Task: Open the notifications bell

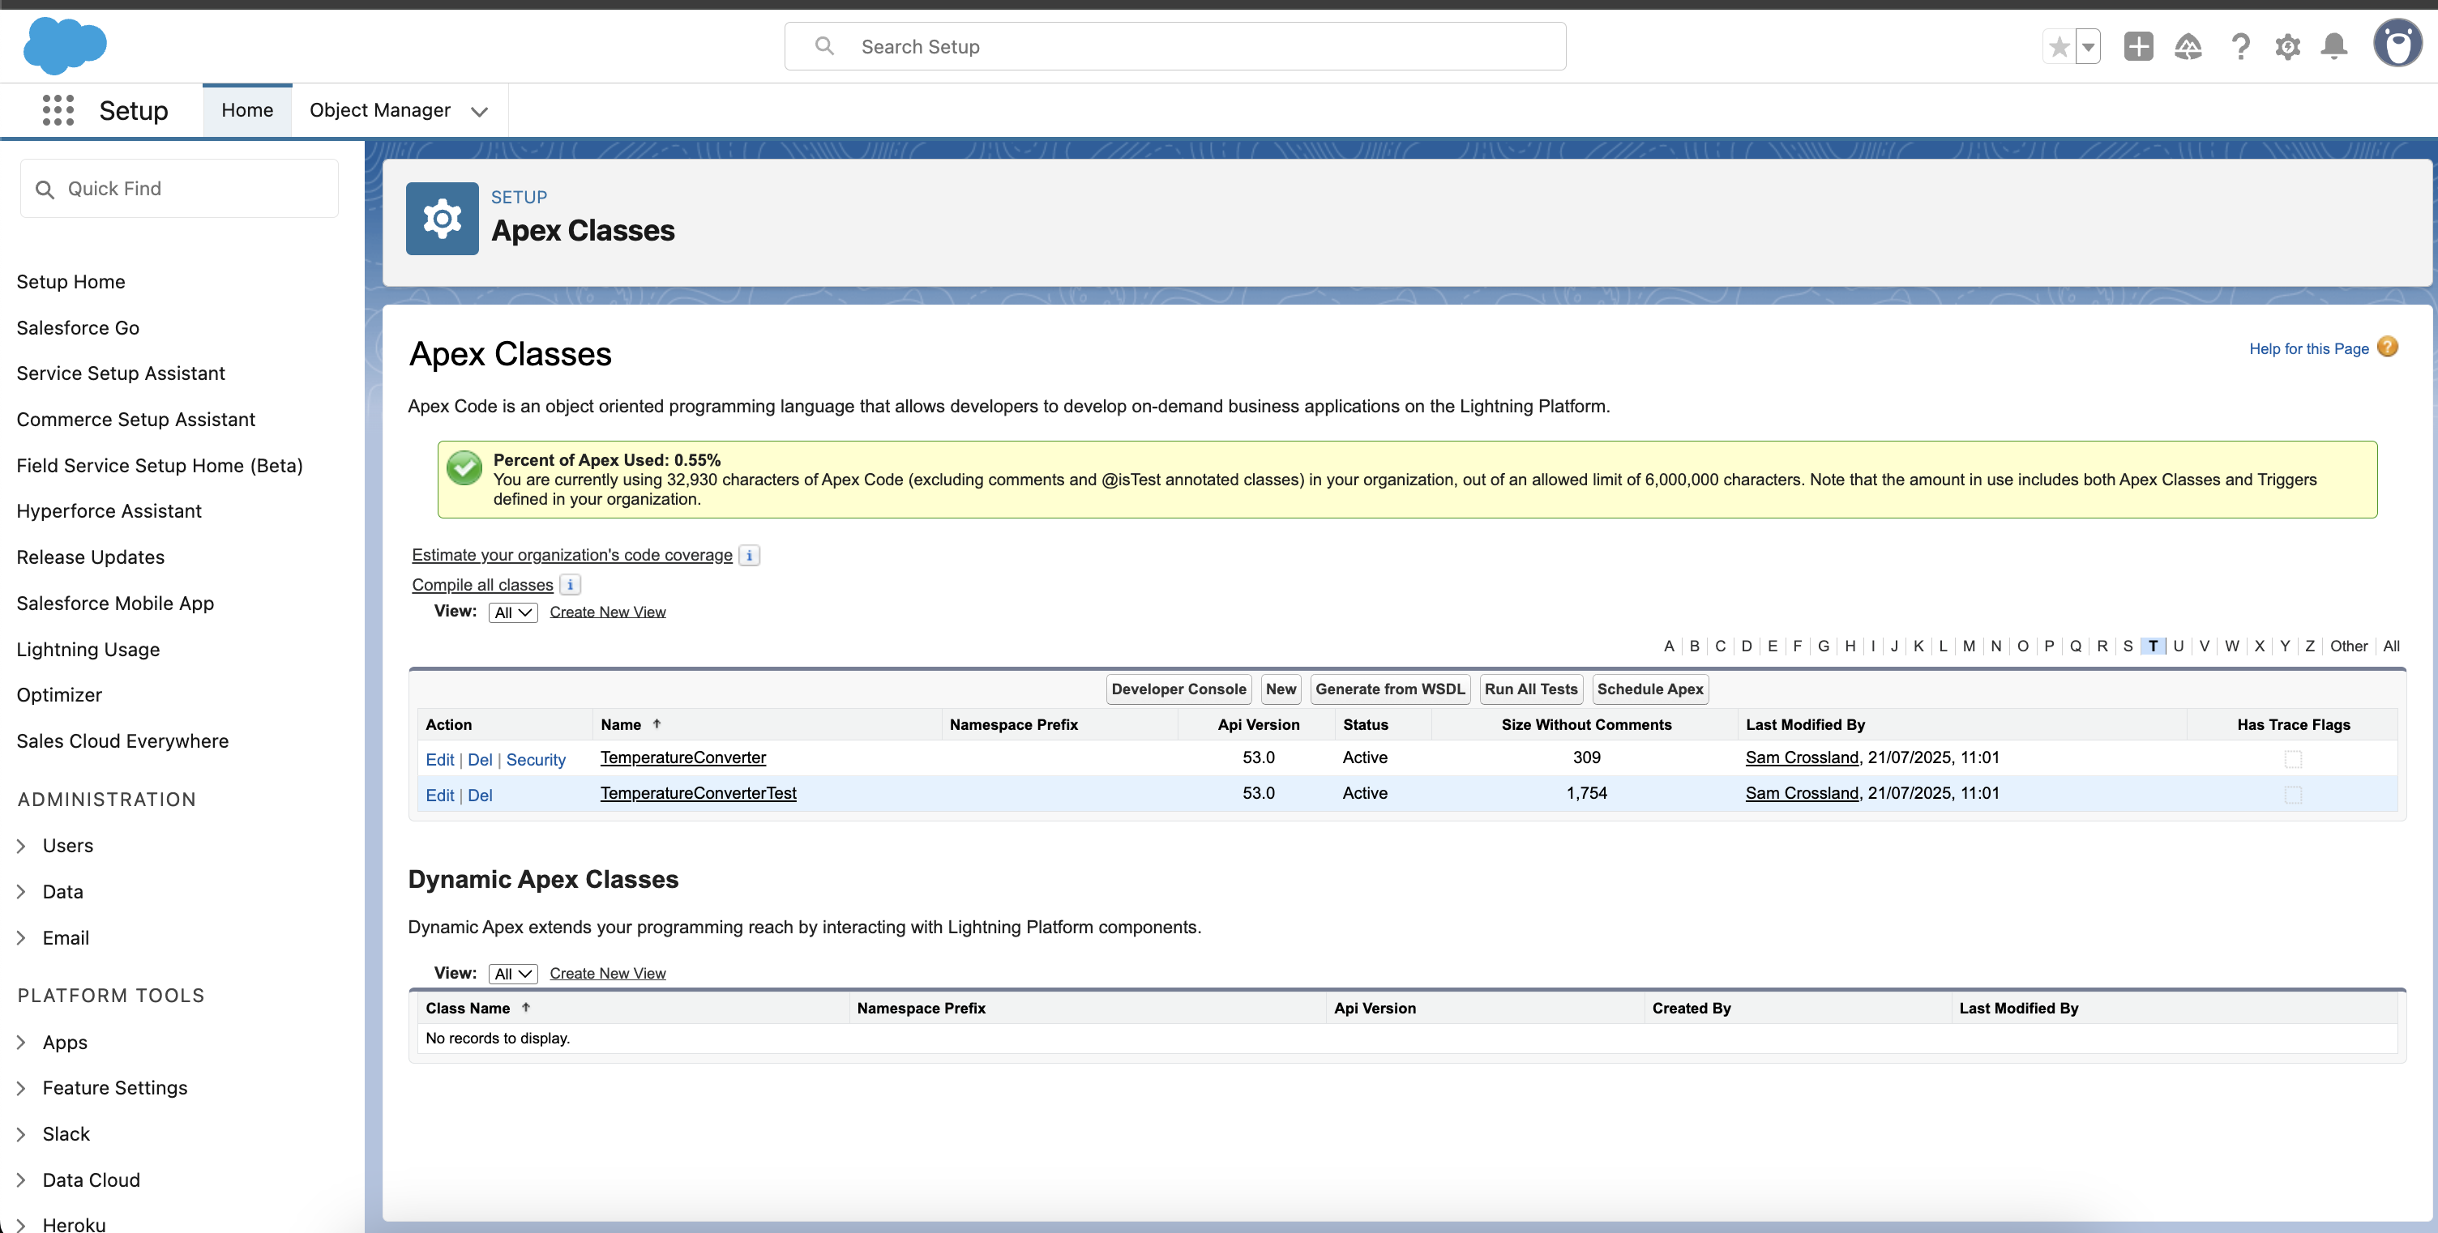Action: tap(2334, 46)
